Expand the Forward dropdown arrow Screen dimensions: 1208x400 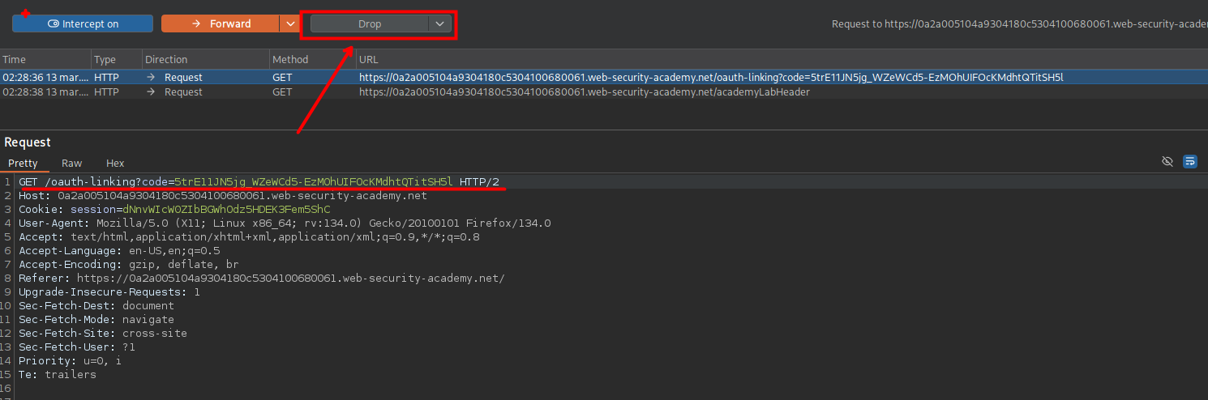289,23
